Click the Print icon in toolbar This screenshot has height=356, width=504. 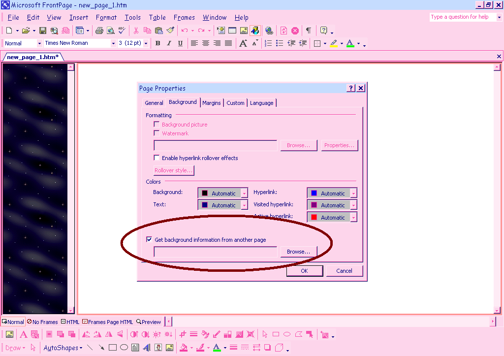[x=99, y=31]
